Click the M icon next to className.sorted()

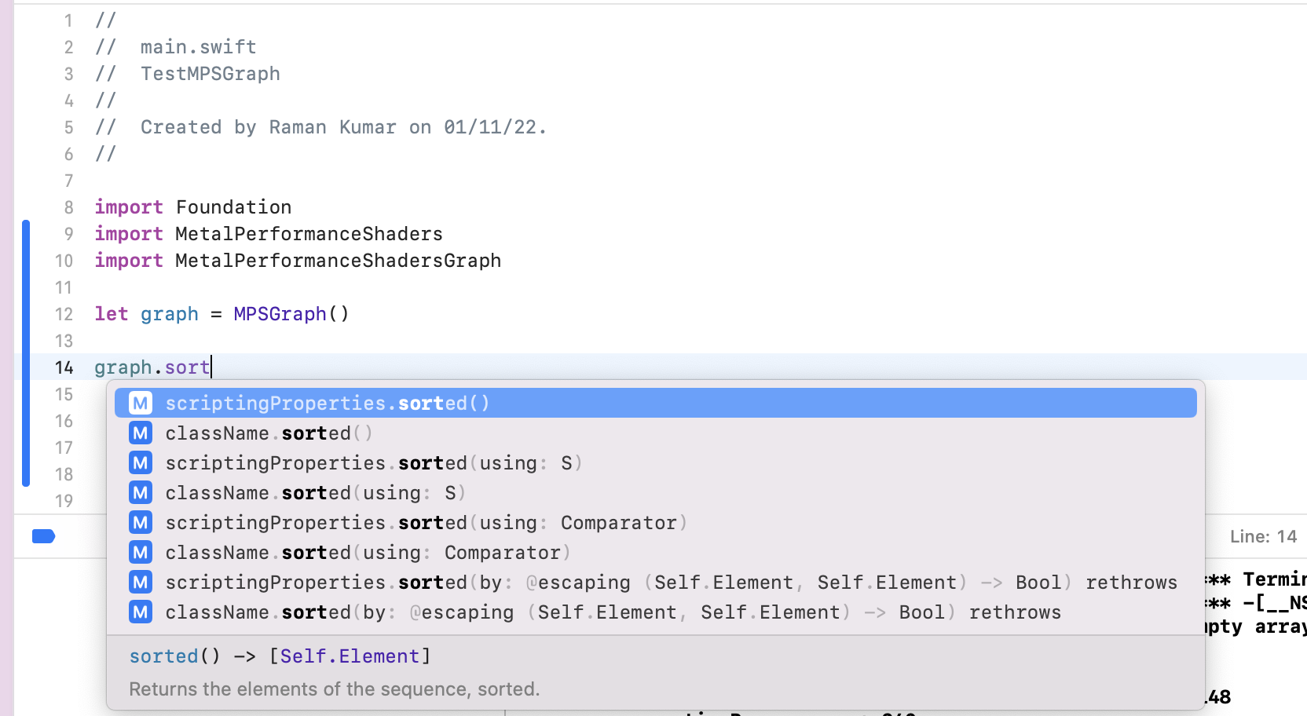pos(141,433)
